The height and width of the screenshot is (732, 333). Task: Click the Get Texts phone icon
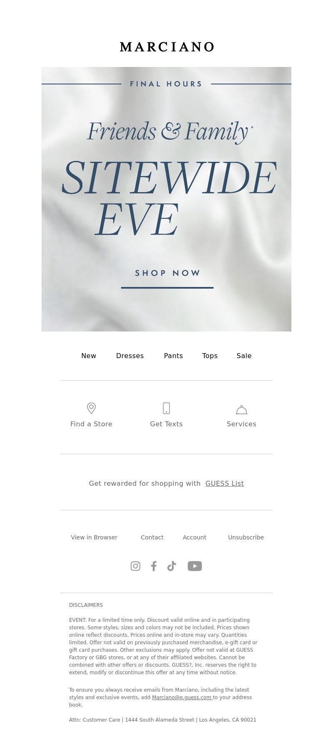166,408
